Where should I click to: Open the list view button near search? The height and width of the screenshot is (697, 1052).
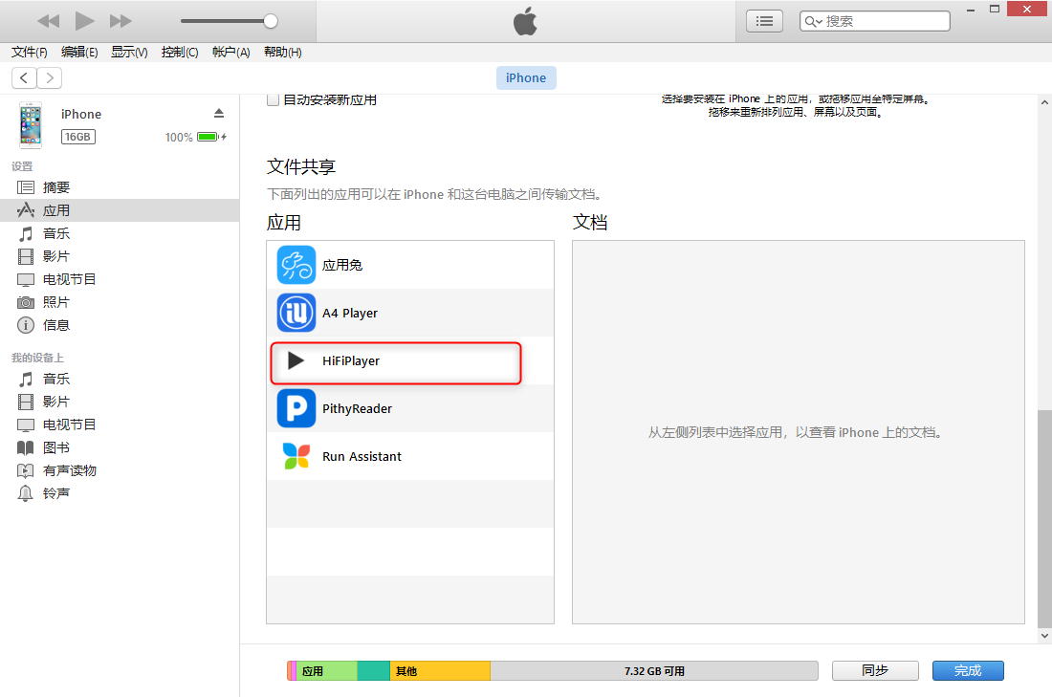[764, 21]
